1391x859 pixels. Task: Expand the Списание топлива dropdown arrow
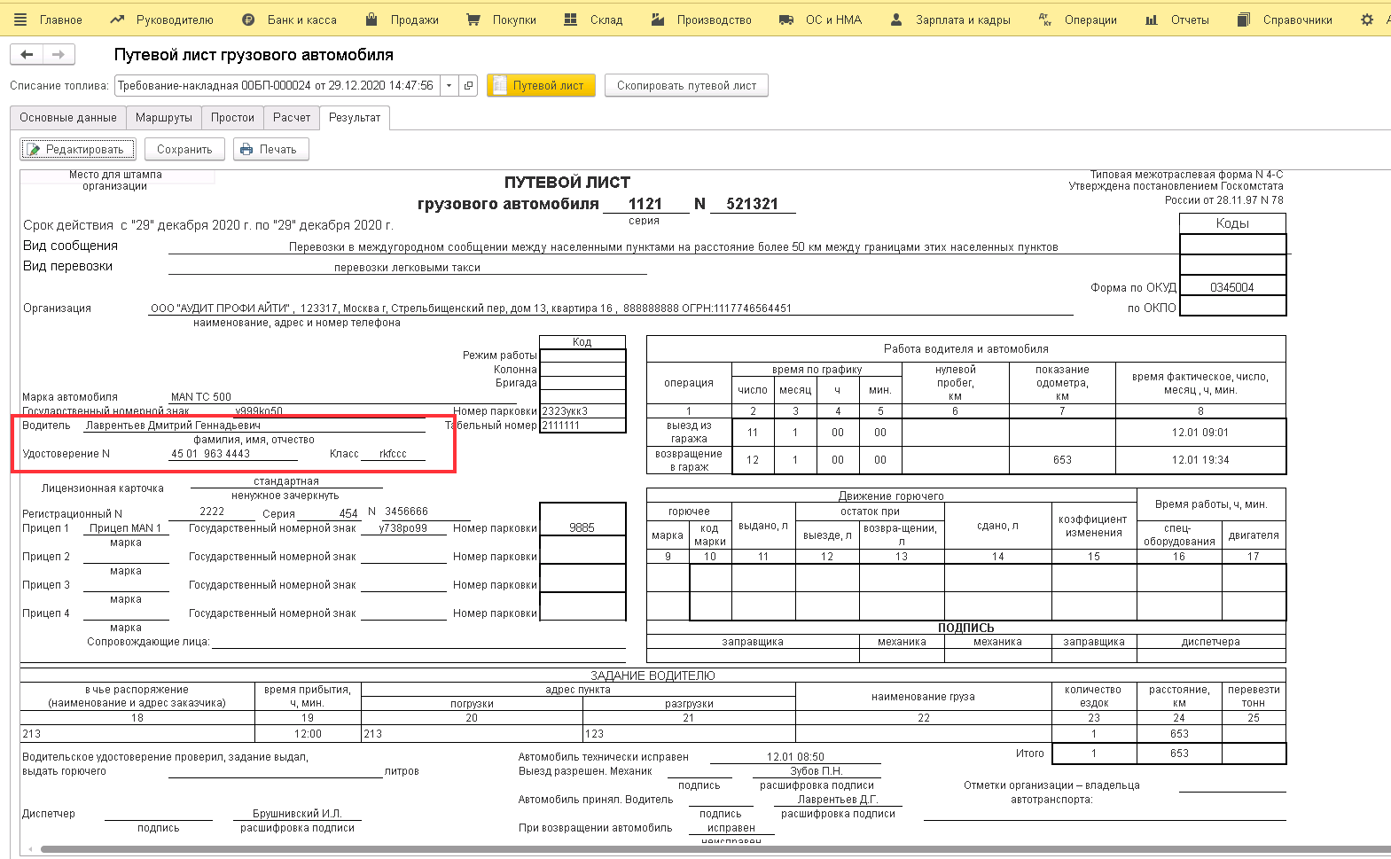449,86
